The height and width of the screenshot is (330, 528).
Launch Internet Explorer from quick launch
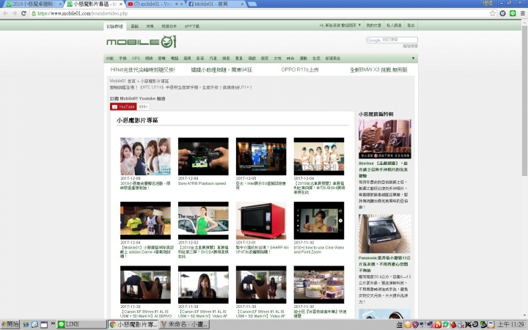coord(26,325)
